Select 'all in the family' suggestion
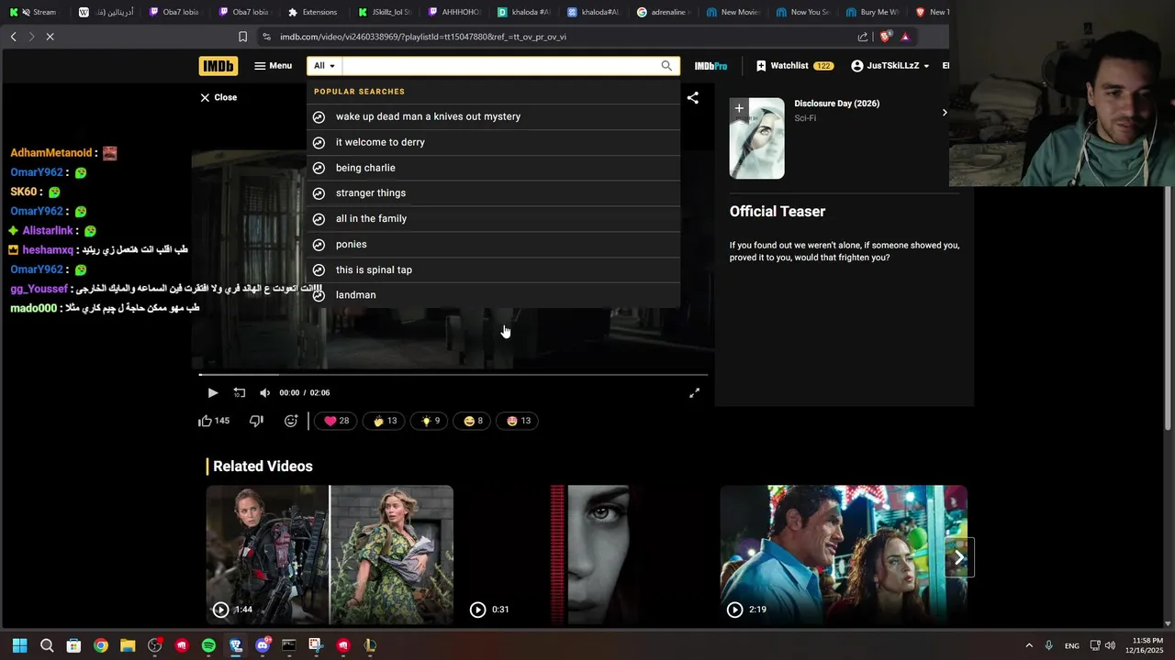This screenshot has width=1175, height=660. click(494, 218)
